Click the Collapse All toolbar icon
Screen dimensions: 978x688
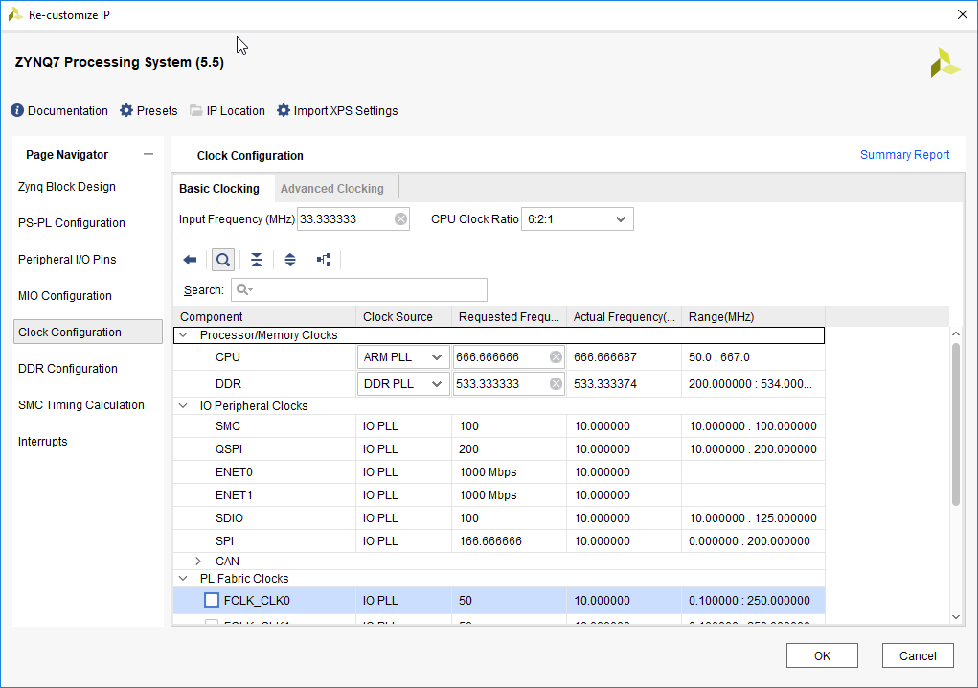[257, 260]
